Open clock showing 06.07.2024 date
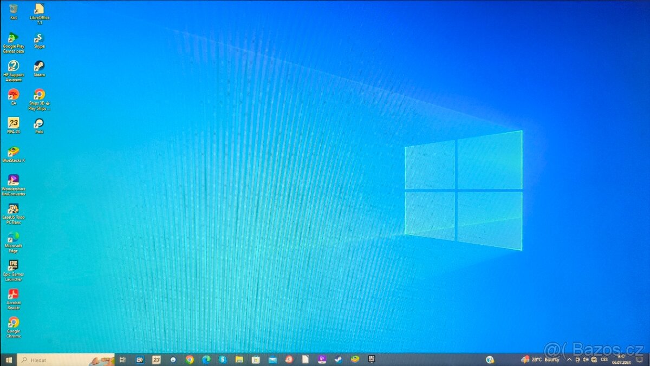Screen dimensions: 650x366 click(x=621, y=360)
